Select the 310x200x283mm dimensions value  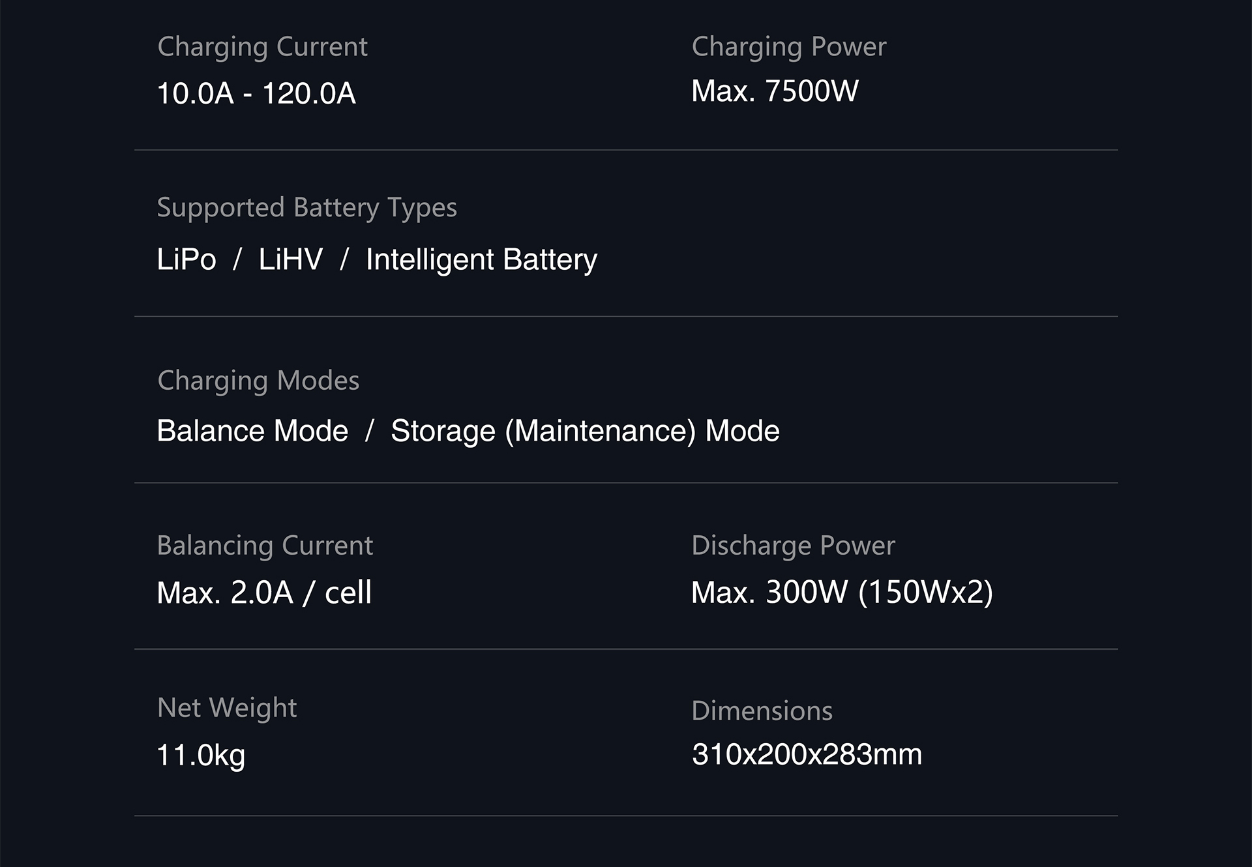pos(807,754)
